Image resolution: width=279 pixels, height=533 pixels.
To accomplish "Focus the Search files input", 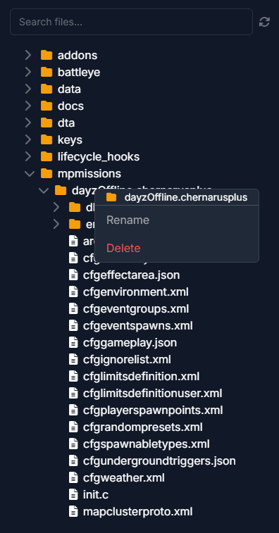I will tap(131, 22).
